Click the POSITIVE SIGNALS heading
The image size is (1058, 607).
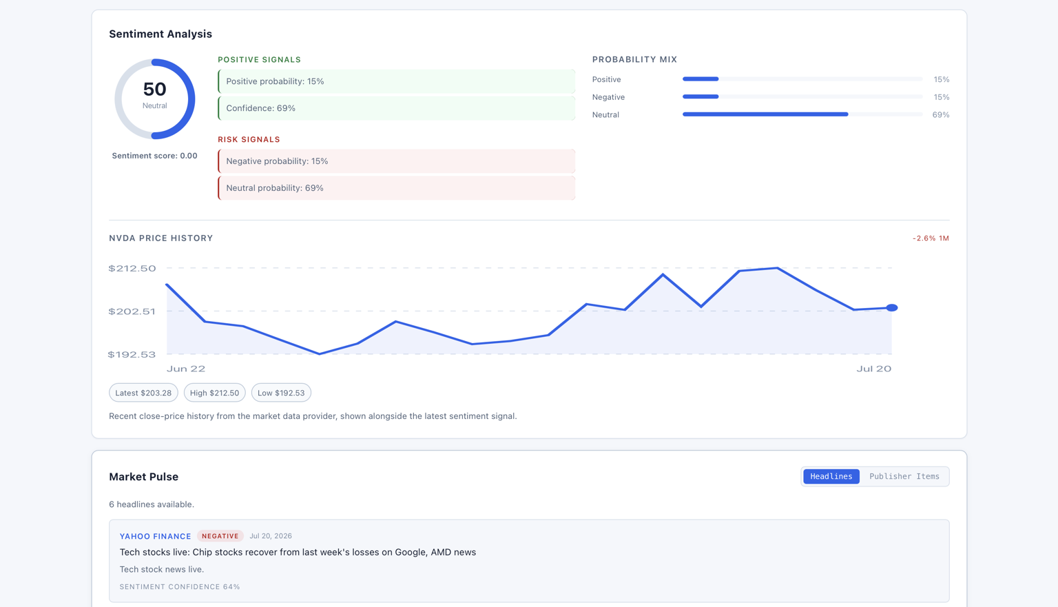coord(259,60)
